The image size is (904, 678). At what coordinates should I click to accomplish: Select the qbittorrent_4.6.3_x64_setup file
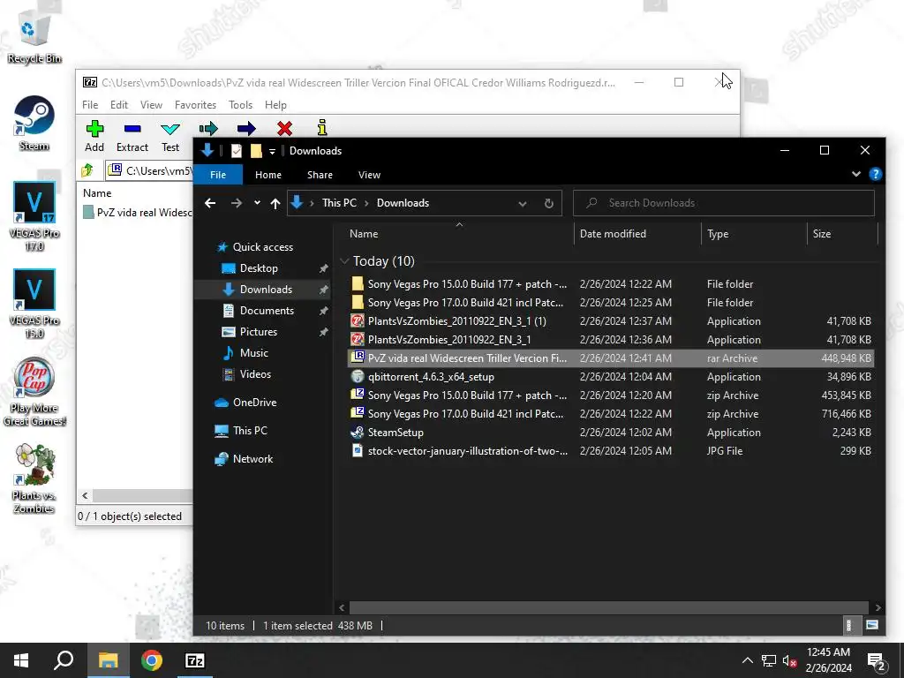(610, 377)
